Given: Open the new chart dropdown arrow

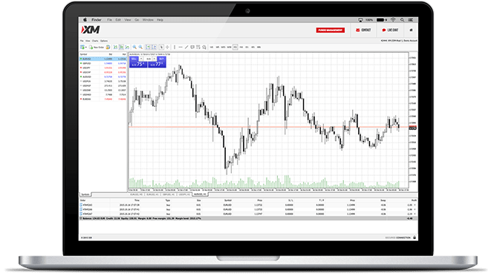Looking at the screenshot, I should pyautogui.click(x=86, y=48).
